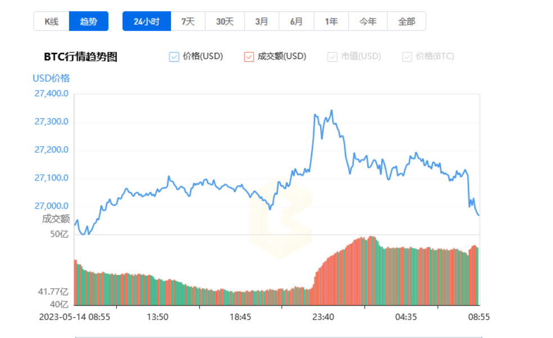Select the 今年 range

click(x=367, y=21)
